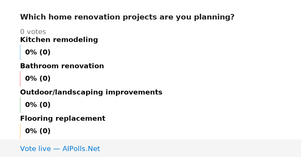The height and width of the screenshot is (157, 301).
Task: Click the Outdoor/landscaping 0% (0) result
Action: 38,105
